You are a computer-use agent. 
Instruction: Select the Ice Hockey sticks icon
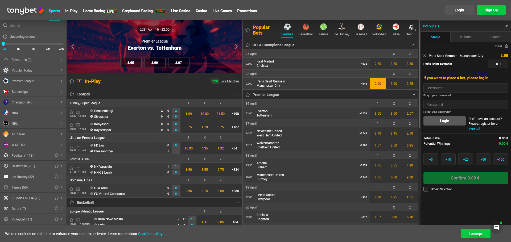coord(341,27)
